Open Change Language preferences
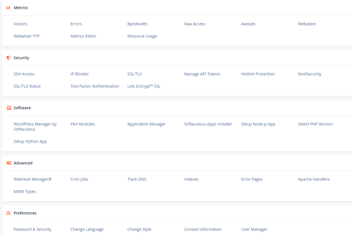 click(87, 229)
